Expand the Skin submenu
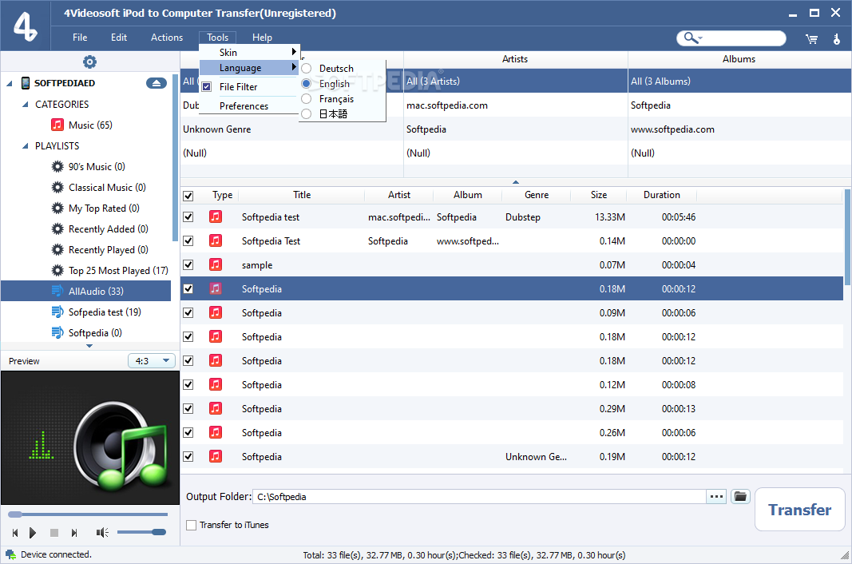Viewport: 852px width, 564px height. [249, 52]
